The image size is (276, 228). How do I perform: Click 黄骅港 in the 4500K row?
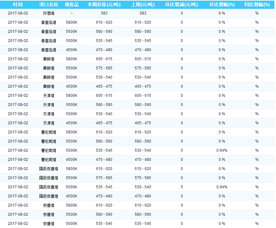point(49,86)
